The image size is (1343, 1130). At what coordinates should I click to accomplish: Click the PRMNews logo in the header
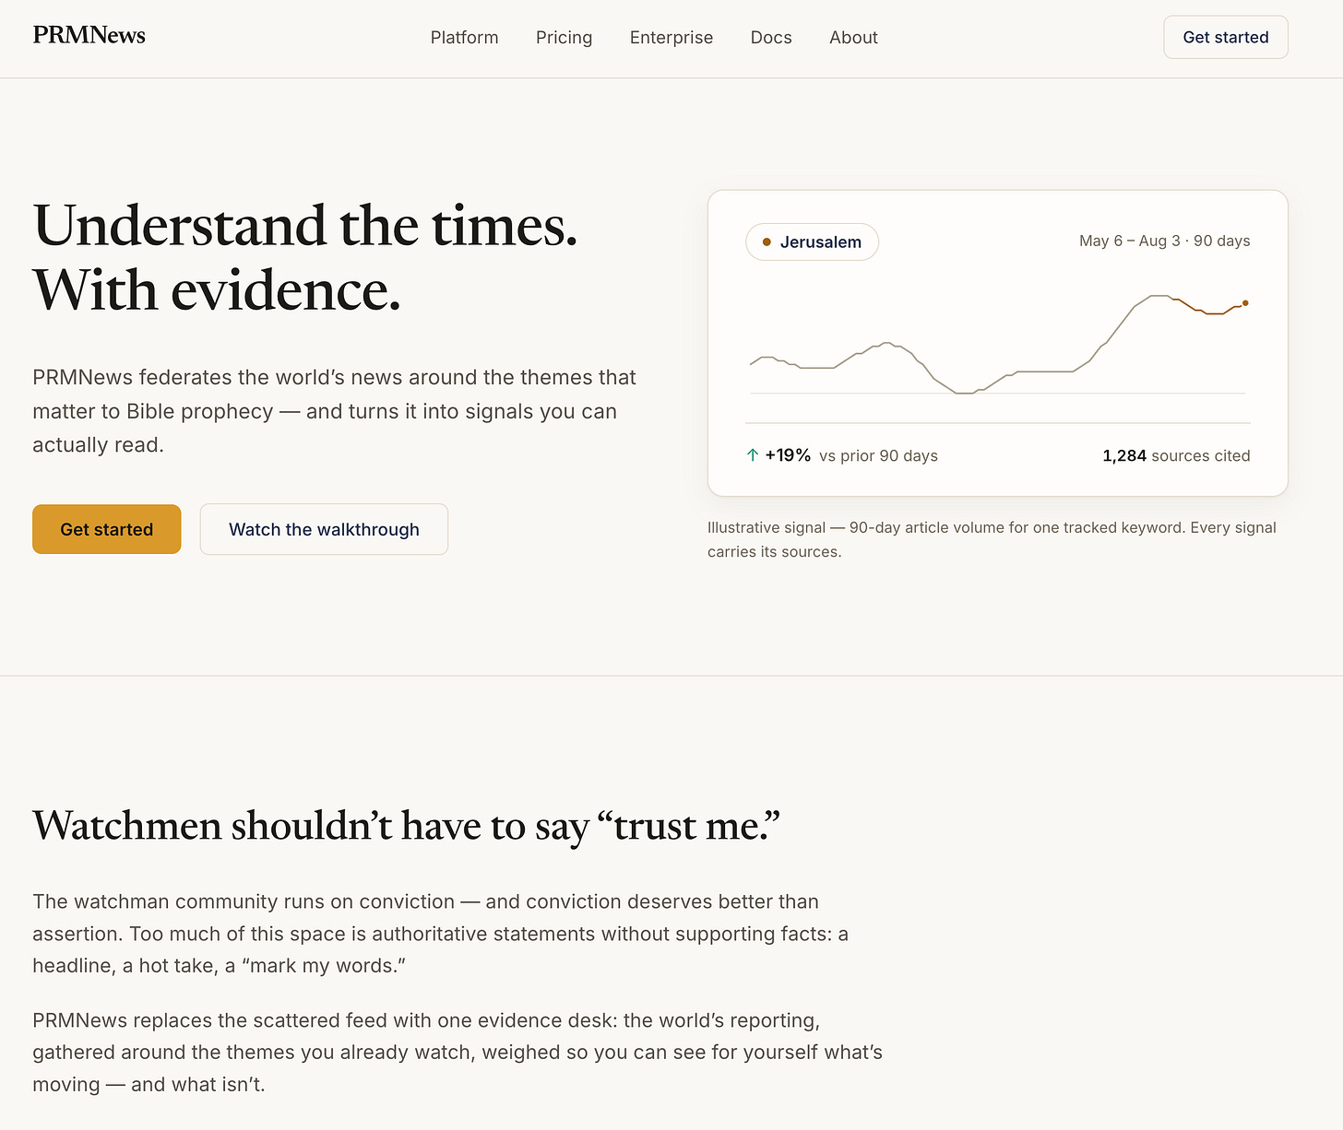point(89,36)
